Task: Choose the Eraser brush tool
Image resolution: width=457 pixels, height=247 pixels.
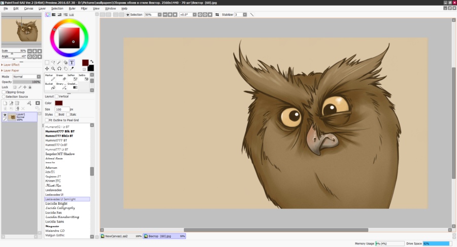Action: coord(60,78)
